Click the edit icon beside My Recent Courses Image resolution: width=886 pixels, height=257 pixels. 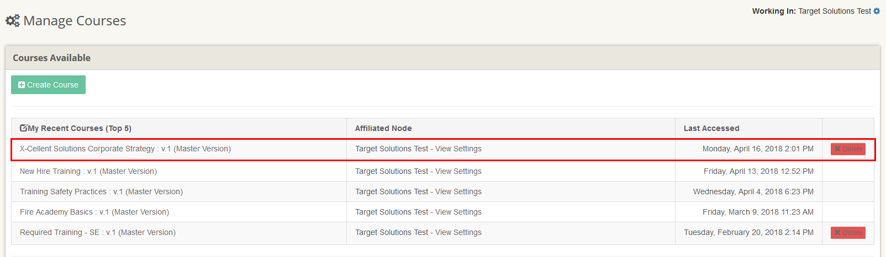24,128
